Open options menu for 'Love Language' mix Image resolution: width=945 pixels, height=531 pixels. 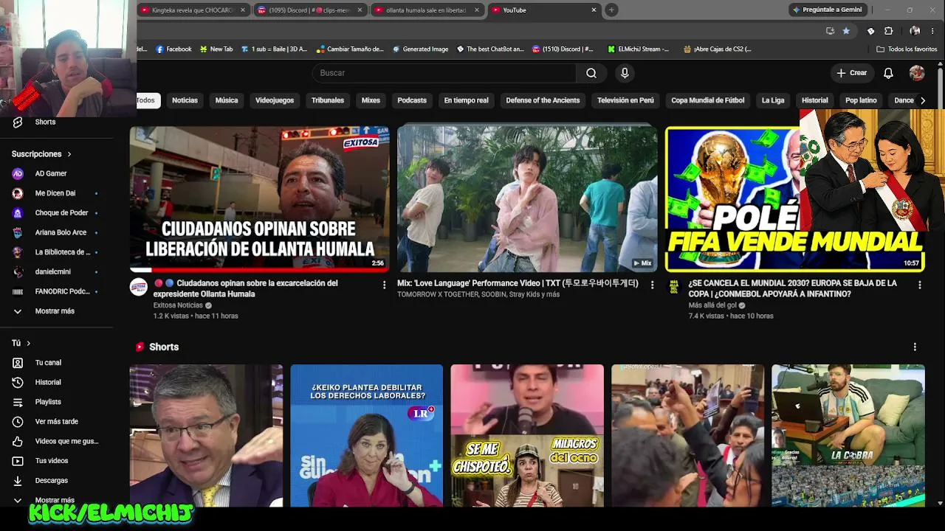tap(652, 285)
